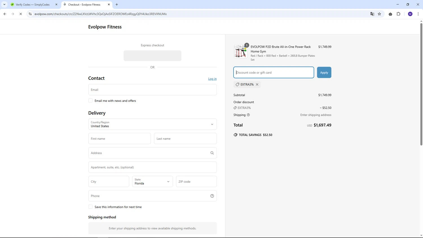Click the browser address bar URL

101,14
